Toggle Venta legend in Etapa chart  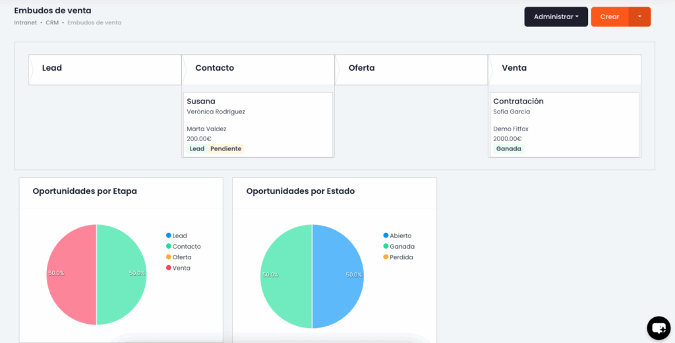click(x=178, y=268)
